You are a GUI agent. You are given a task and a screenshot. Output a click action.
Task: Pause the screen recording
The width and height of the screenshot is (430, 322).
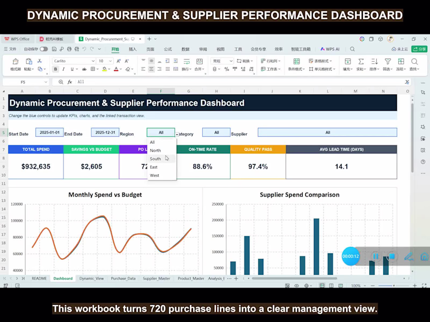376,257
